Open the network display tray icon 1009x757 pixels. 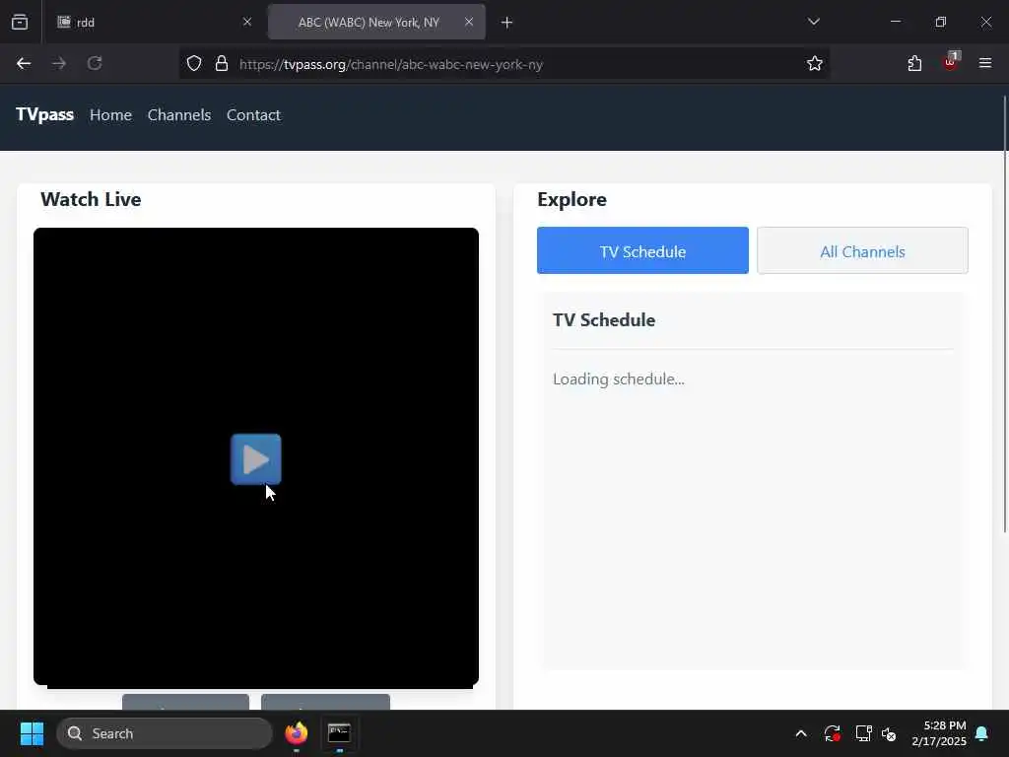pos(863,733)
